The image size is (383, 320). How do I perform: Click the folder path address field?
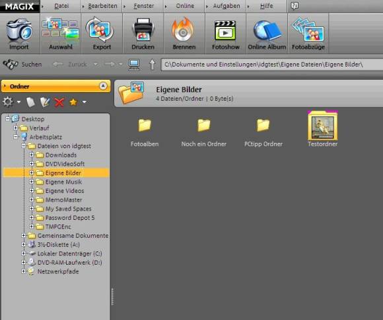(272, 65)
